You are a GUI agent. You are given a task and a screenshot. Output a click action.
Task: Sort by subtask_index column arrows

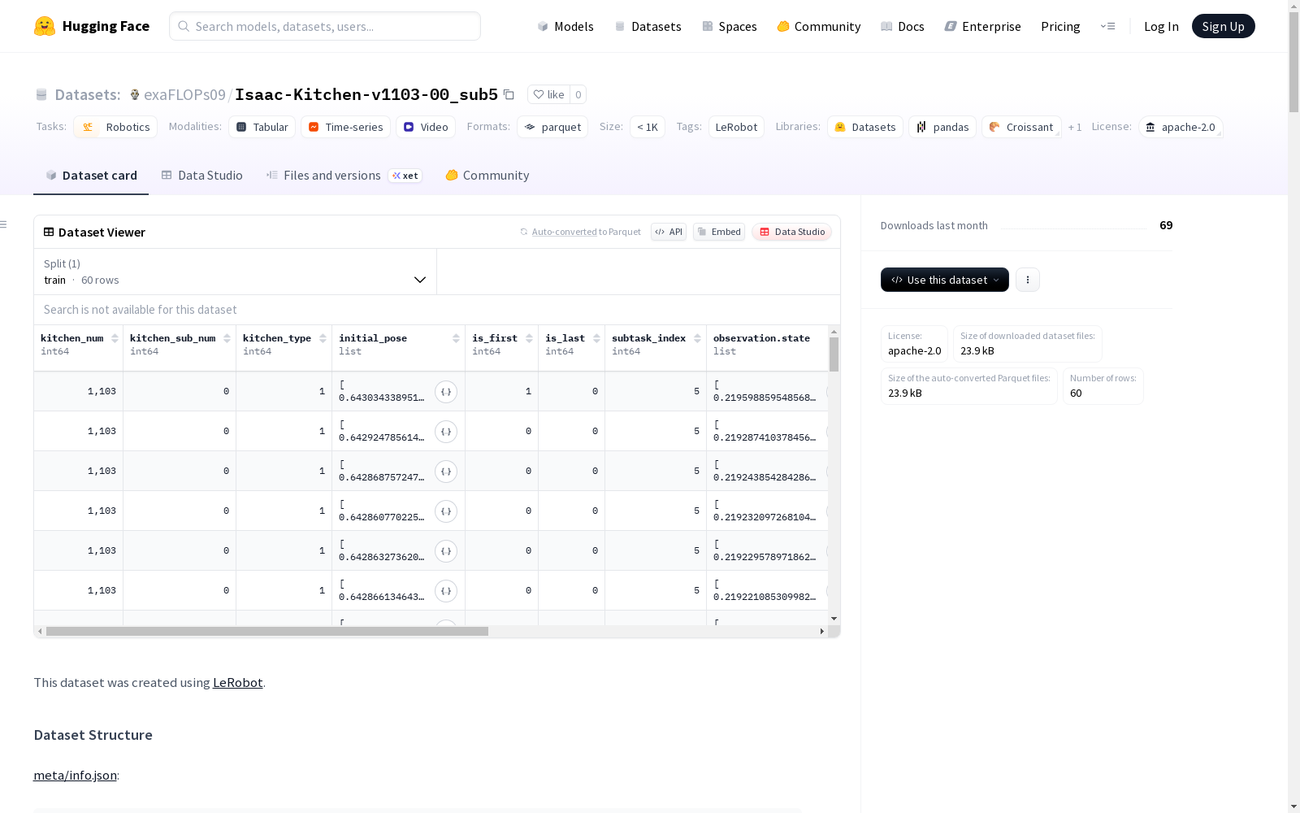pyautogui.click(x=697, y=338)
